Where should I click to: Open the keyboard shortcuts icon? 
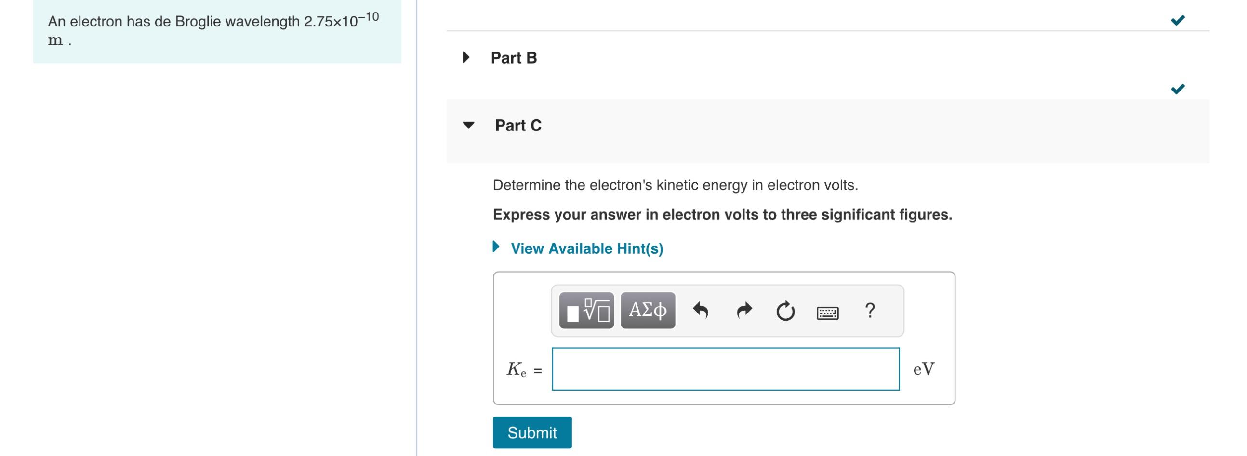827,312
